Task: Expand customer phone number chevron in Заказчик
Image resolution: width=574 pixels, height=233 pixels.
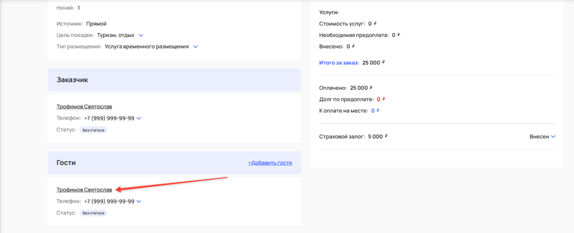Action: coord(139,118)
